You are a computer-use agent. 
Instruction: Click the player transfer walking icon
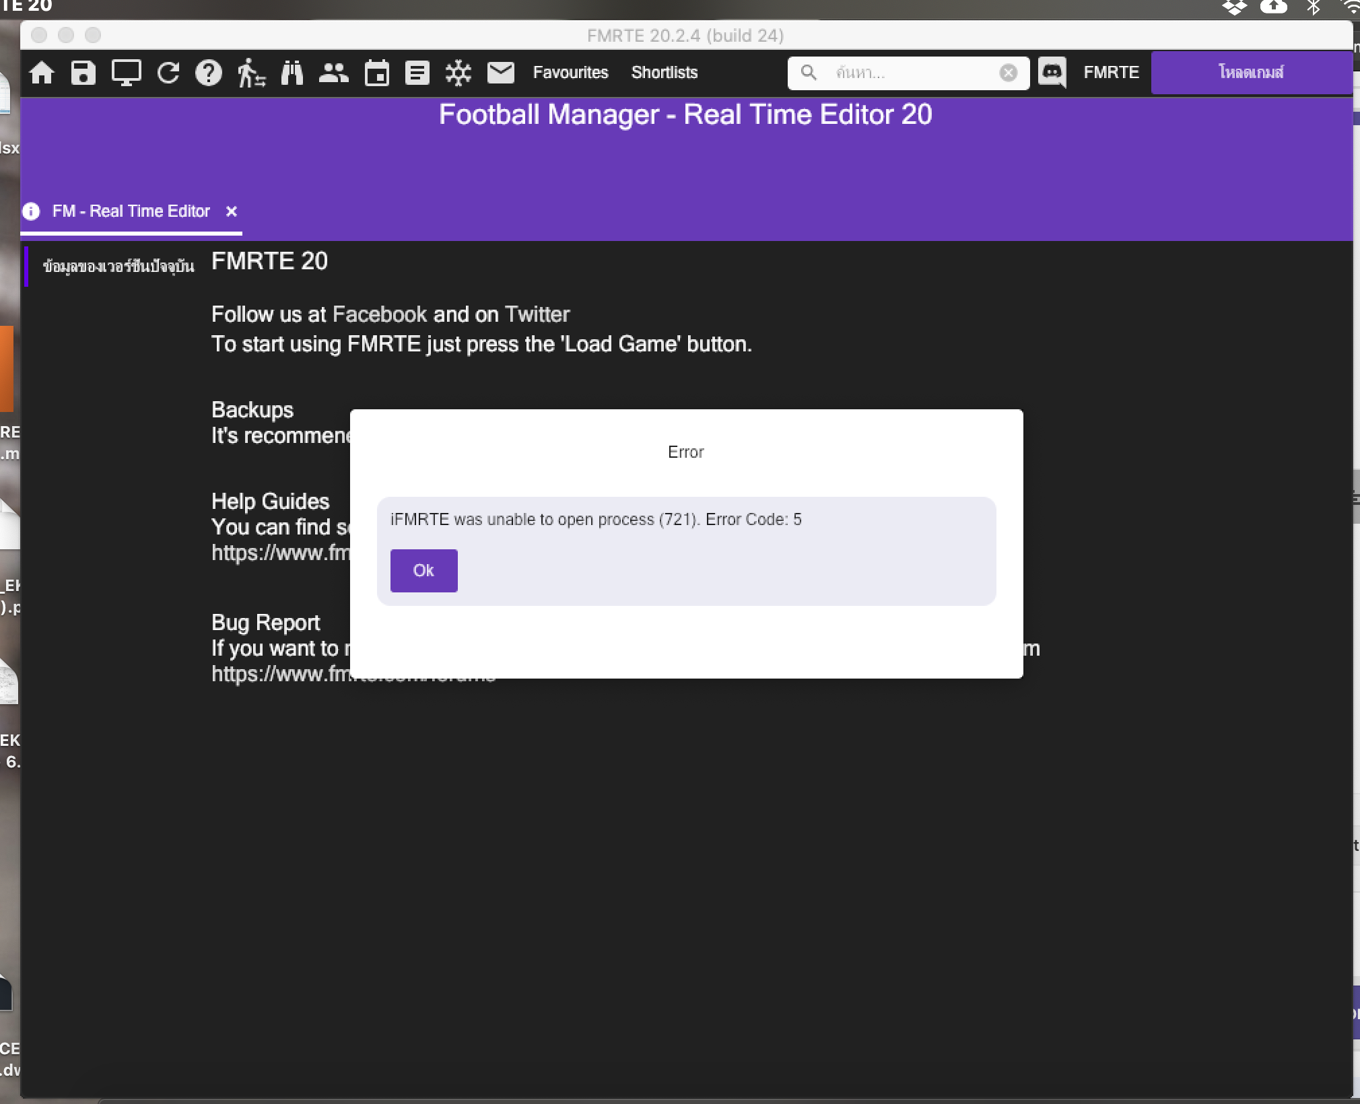tap(250, 73)
